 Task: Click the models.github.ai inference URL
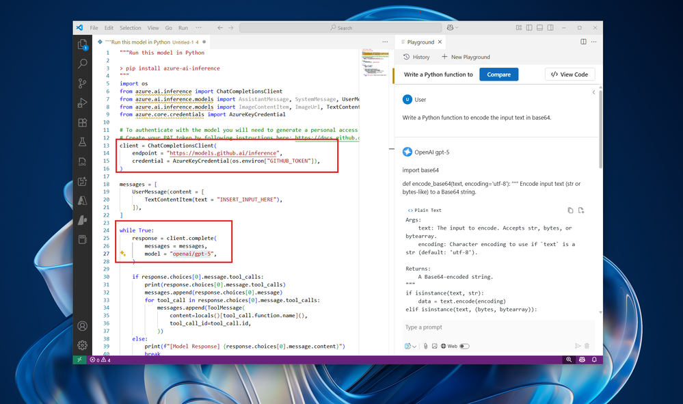pyautogui.click(x=223, y=153)
